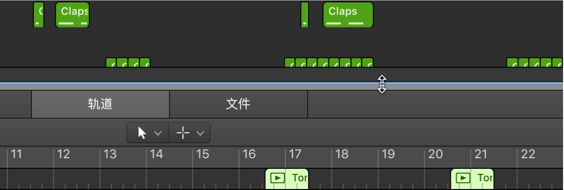The width and height of the screenshot is (564, 190).
Task: Select first small green note region near bar 13
Action: tap(111, 63)
